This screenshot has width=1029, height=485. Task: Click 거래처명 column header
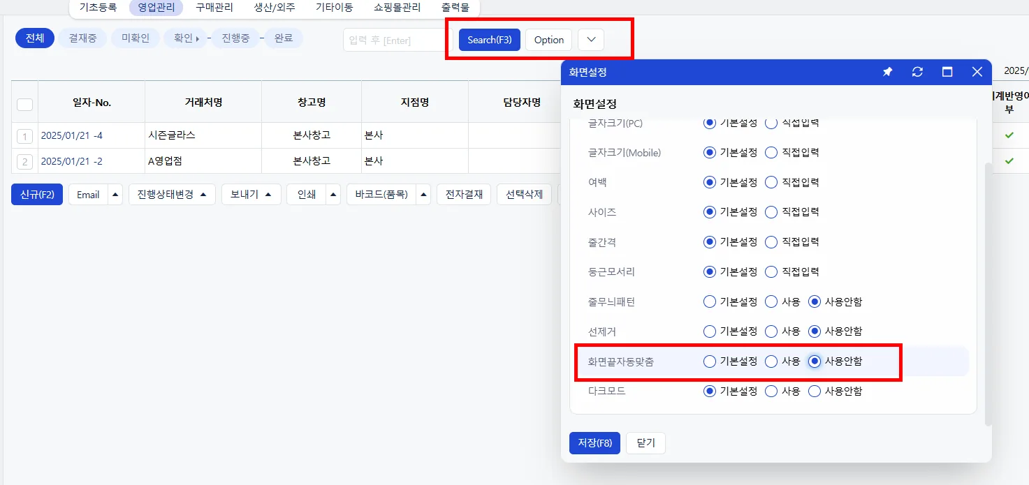(203, 103)
